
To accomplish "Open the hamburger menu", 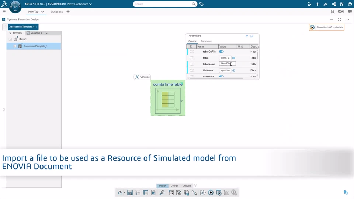I will click(x=4, y=11).
